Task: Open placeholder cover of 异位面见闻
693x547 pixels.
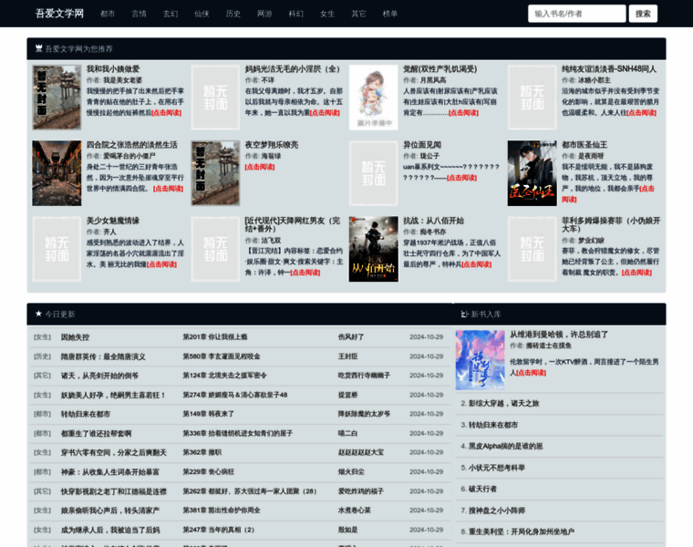Action: (374, 173)
